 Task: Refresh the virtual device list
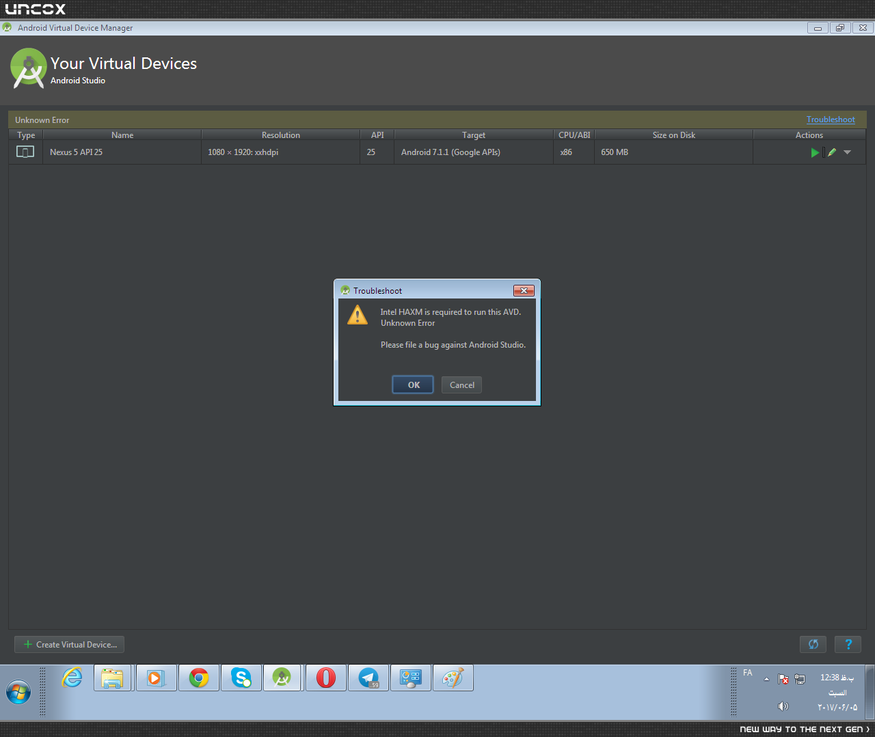click(813, 644)
